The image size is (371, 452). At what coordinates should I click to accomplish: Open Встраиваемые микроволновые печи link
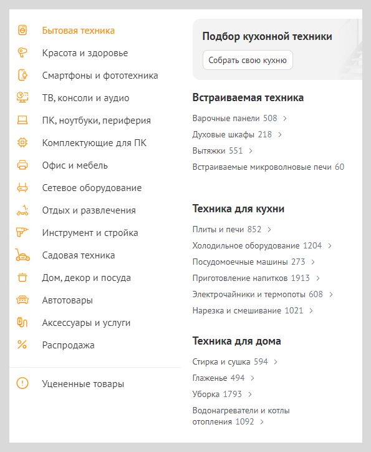[262, 167]
